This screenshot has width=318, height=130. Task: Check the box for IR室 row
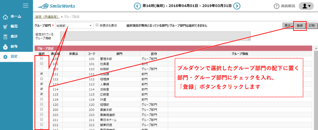(x=42, y=99)
